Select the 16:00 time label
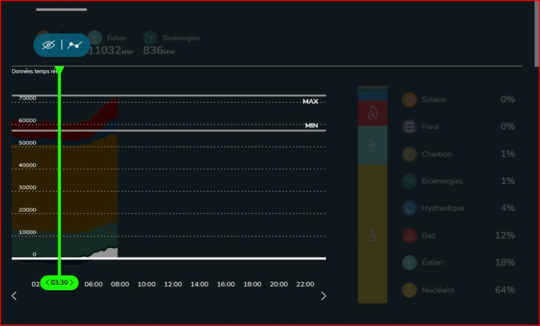The height and width of the screenshot is (326, 540). pyautogui.click(x=226, y=284)
